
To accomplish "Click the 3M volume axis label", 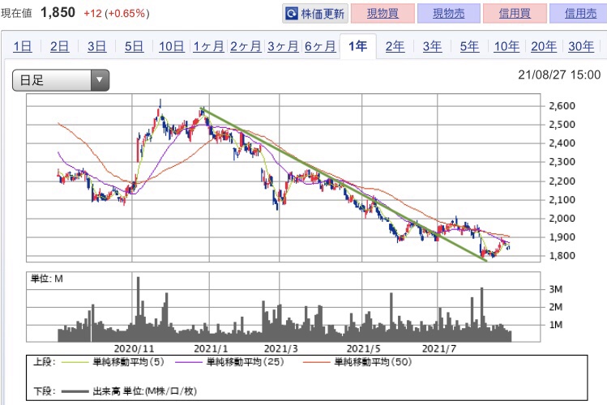I will [x=555, y=289].
